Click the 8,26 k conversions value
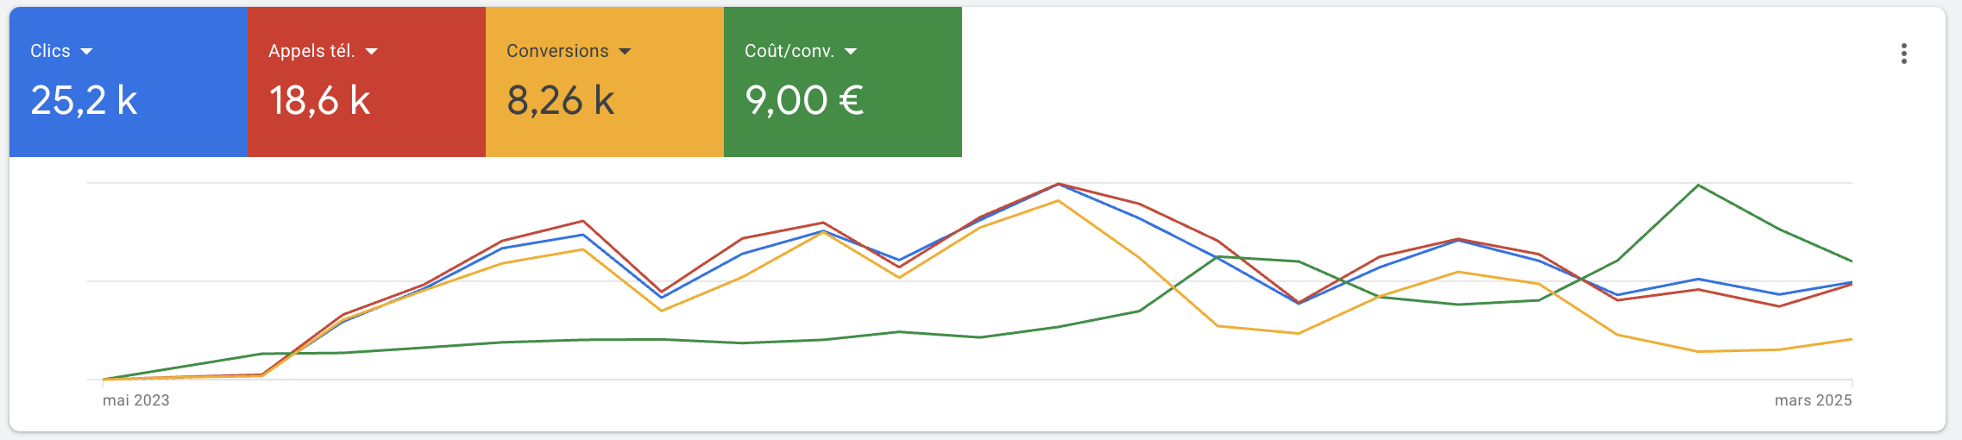Screen dimensions: 1962x440 coord(560,101)
